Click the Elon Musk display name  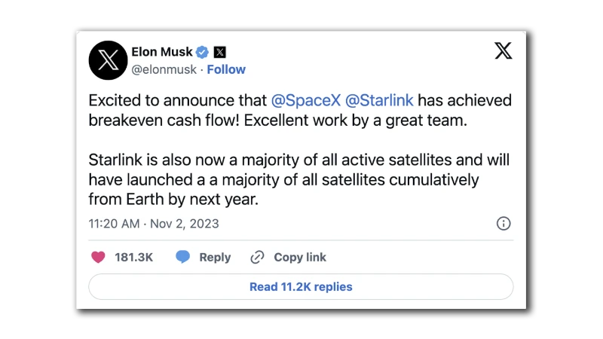click(x=162, y=52)
